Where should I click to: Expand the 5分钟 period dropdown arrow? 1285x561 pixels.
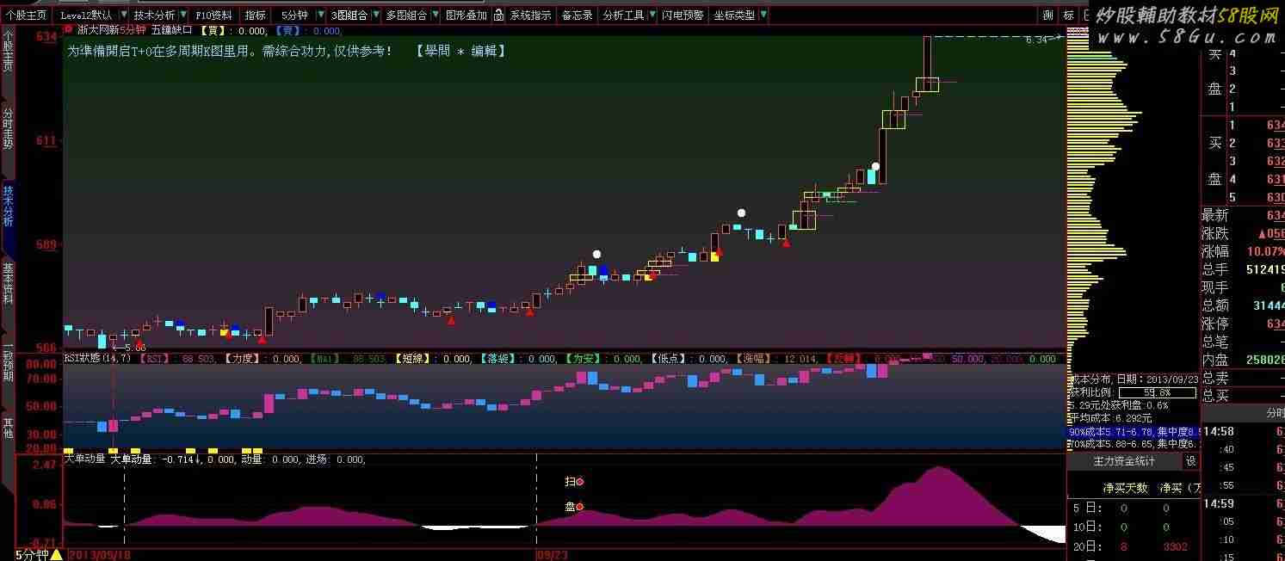(x=321, y=15)
